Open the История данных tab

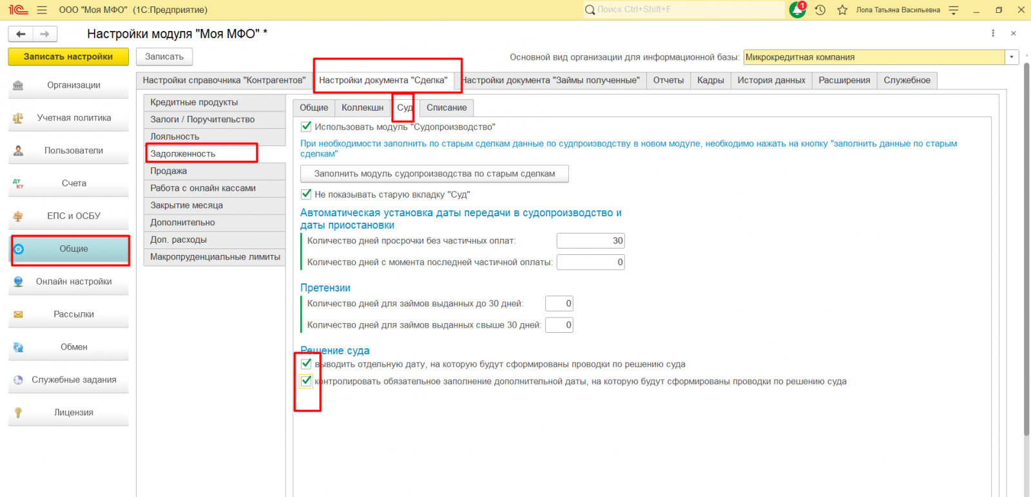pyautogui.click(x=771, y=80)
